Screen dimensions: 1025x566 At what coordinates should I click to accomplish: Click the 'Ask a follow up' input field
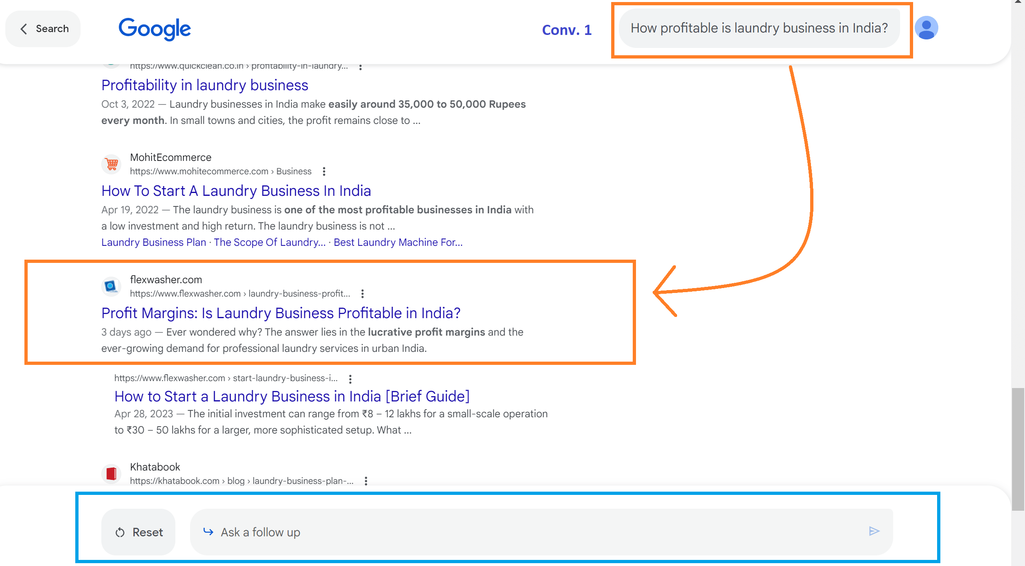click(542, 532)
